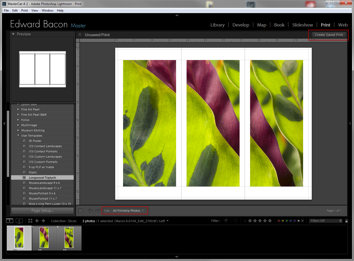Show second window display 2
The width and height of the screenshot is (354, 261).
19,221
